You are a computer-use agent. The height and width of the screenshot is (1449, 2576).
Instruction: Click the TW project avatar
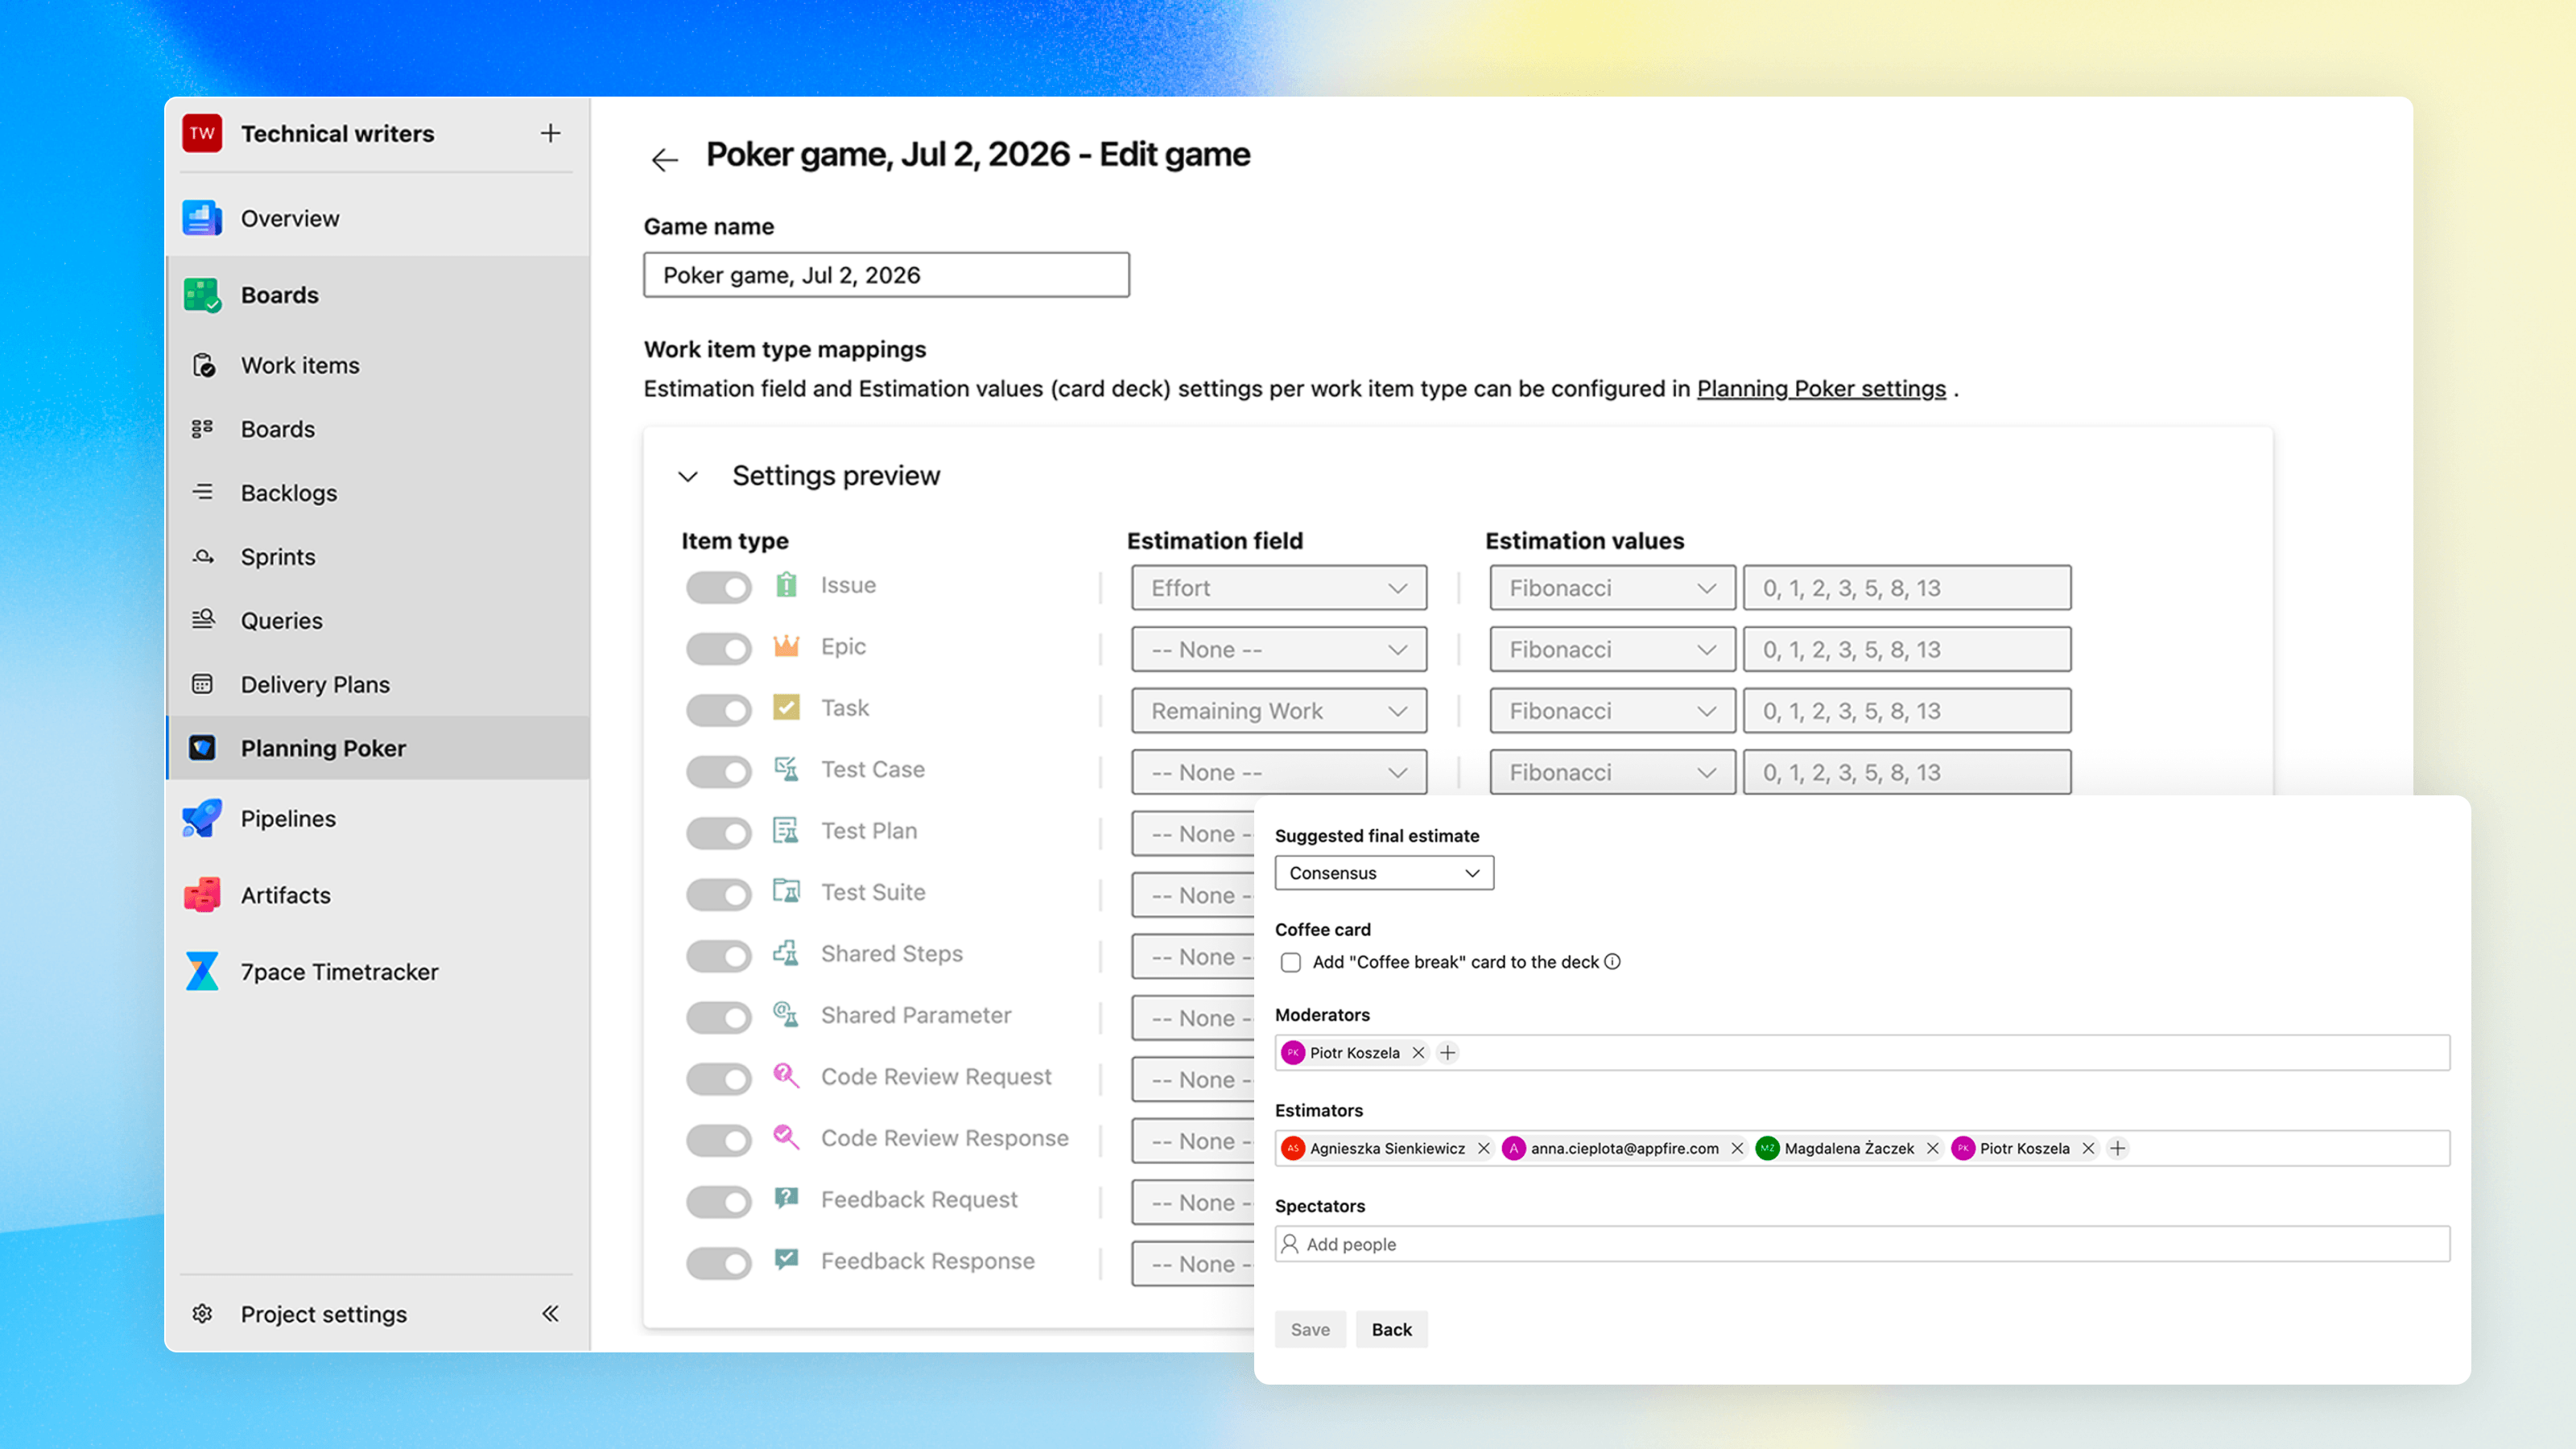click(202, 133)
